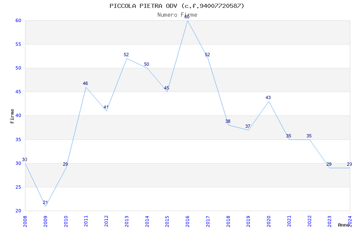Image resolution: width=354 pixels, height=229 pixels.
Task: Click the 2009 label on x-axis
Action: click(45, 220)
